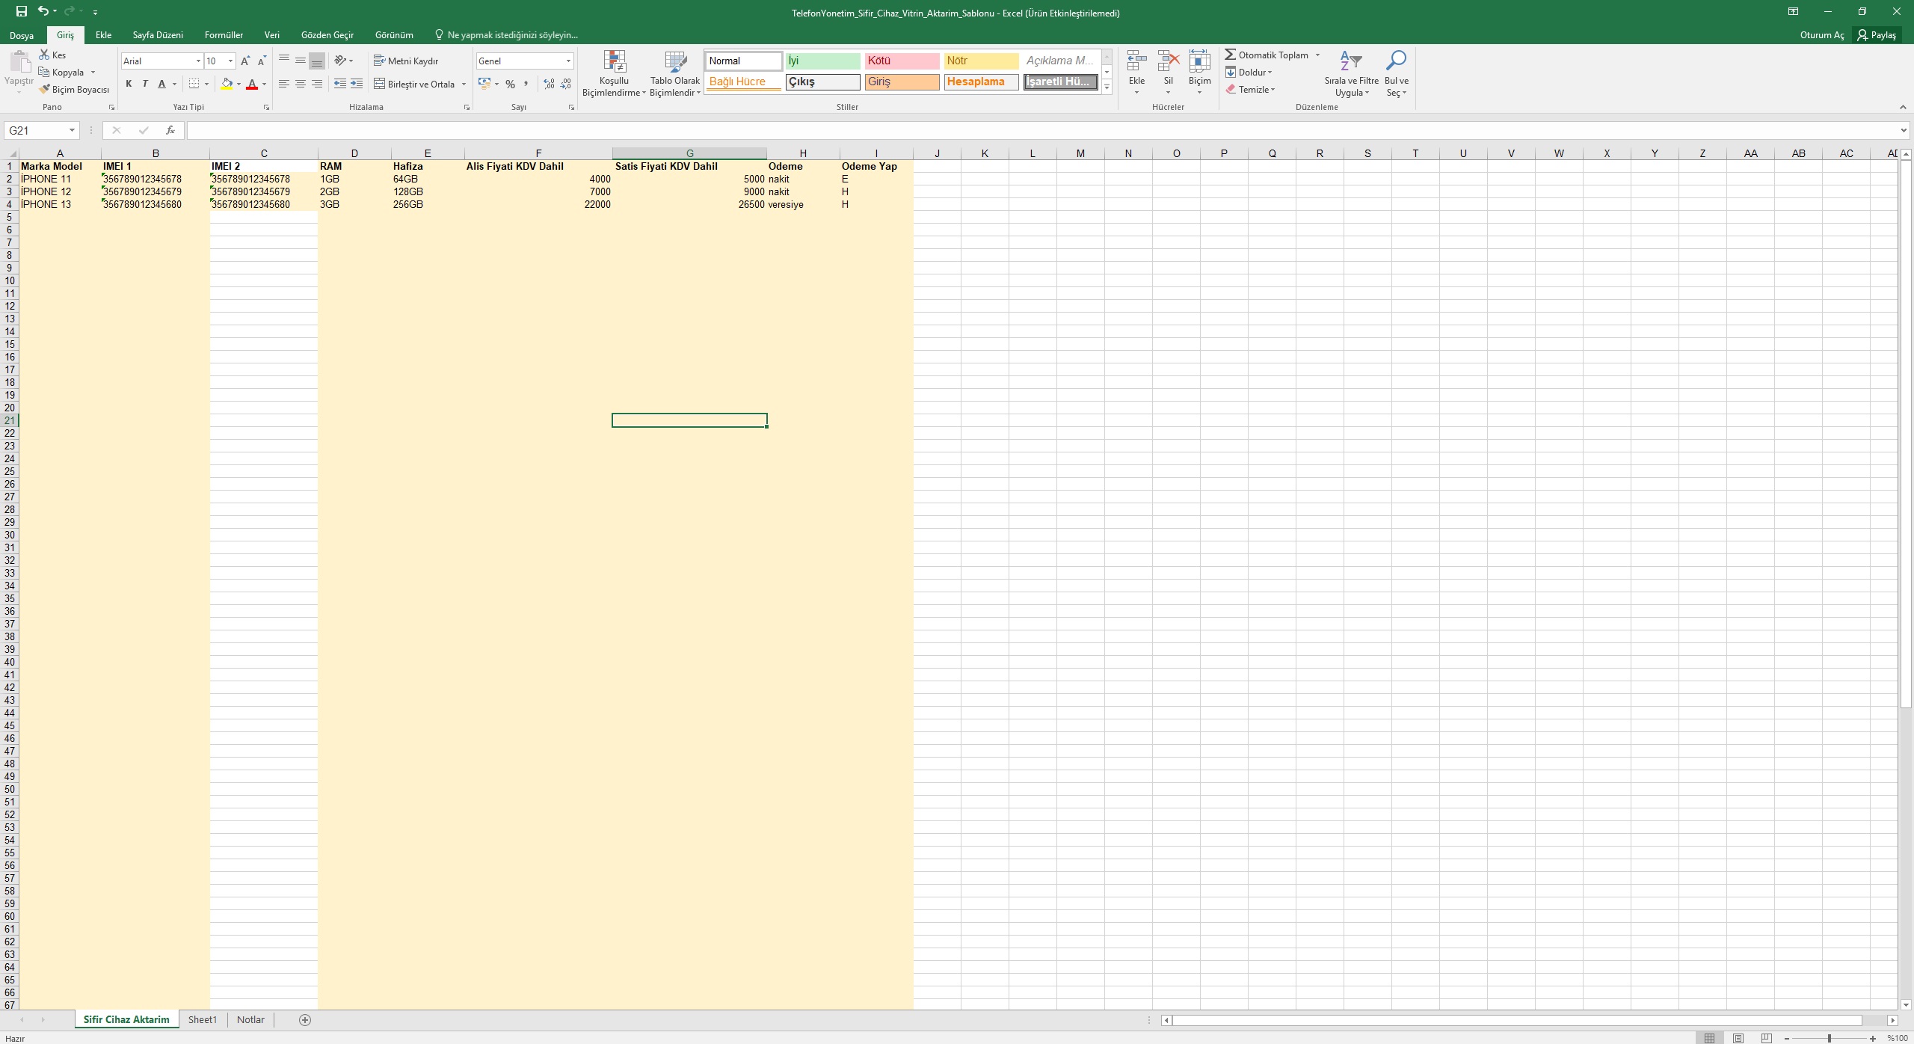The image size is (1914, 1044).
Task: Open Sırala ve Filtre Uygula menu
Action: coord(1351,73)
